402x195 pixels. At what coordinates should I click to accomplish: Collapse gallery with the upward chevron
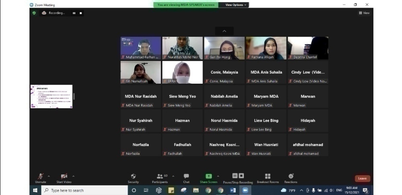[x=224, y=31]
